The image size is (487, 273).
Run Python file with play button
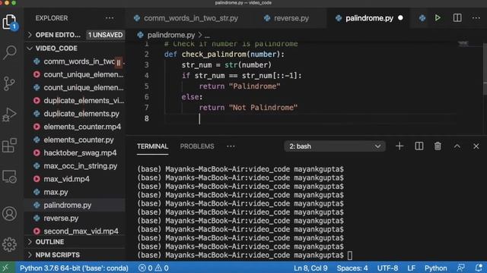click(x=438, y=18)
